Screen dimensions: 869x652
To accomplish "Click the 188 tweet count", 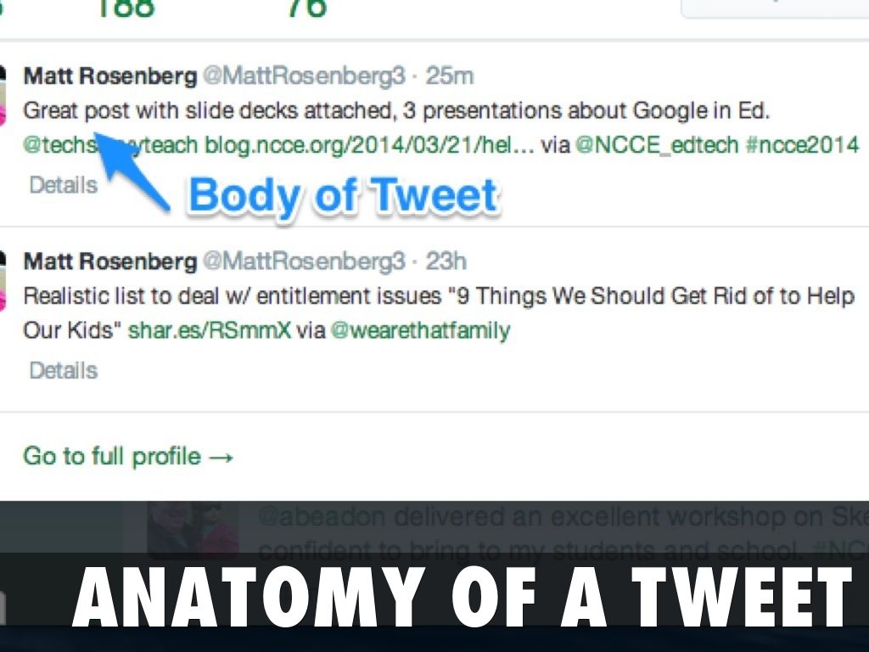I will point(124,8).
